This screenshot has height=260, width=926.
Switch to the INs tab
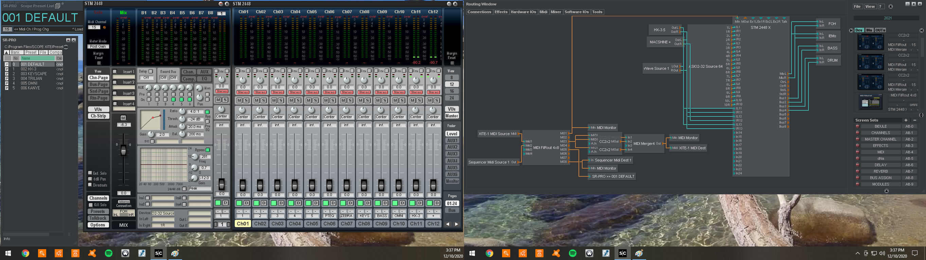[x=869, y=30]
